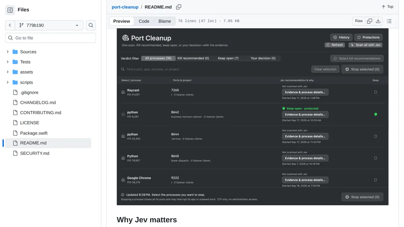Check the python PID 9,287 checkbox

point(123,114)
